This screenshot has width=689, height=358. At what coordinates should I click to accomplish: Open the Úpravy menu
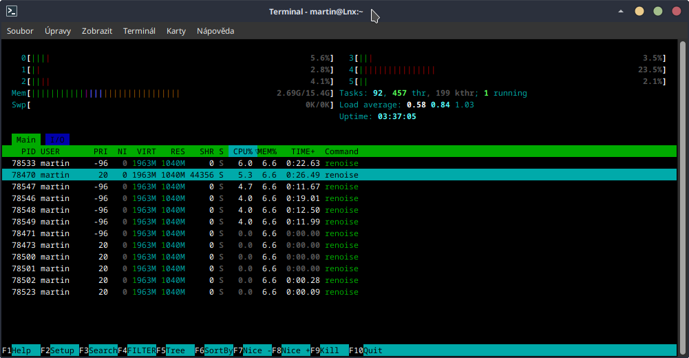[x=58, y=31]
